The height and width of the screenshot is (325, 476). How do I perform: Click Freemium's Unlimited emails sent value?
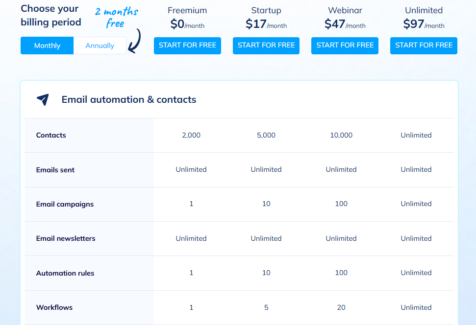tap(191, 169)
